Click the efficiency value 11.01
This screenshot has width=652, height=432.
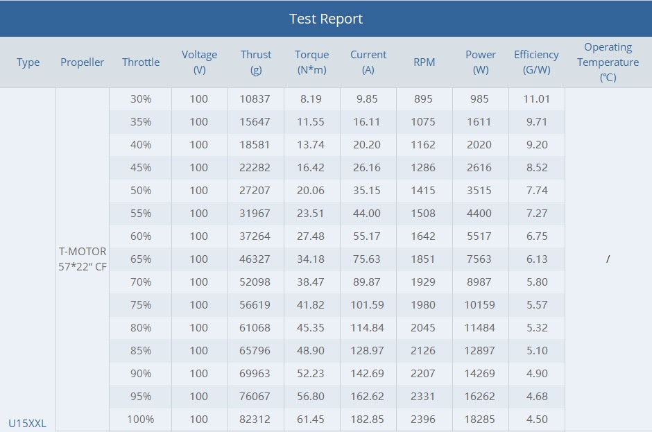(x=537, y=99)
